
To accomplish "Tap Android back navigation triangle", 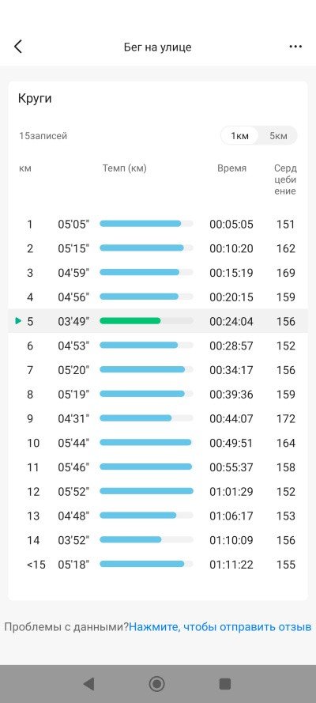I will point(88,684).
